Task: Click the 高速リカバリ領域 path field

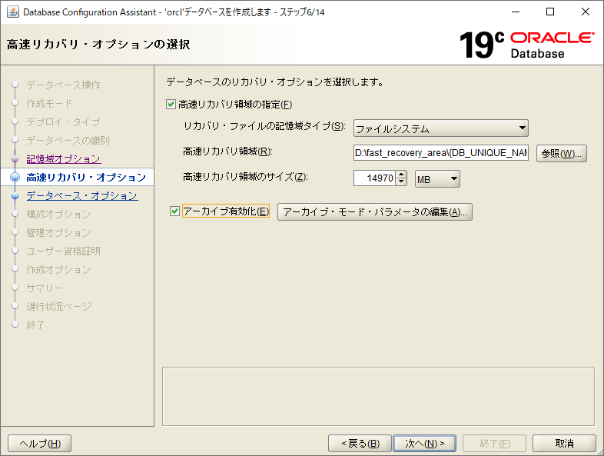Action: tap(440, 153)
